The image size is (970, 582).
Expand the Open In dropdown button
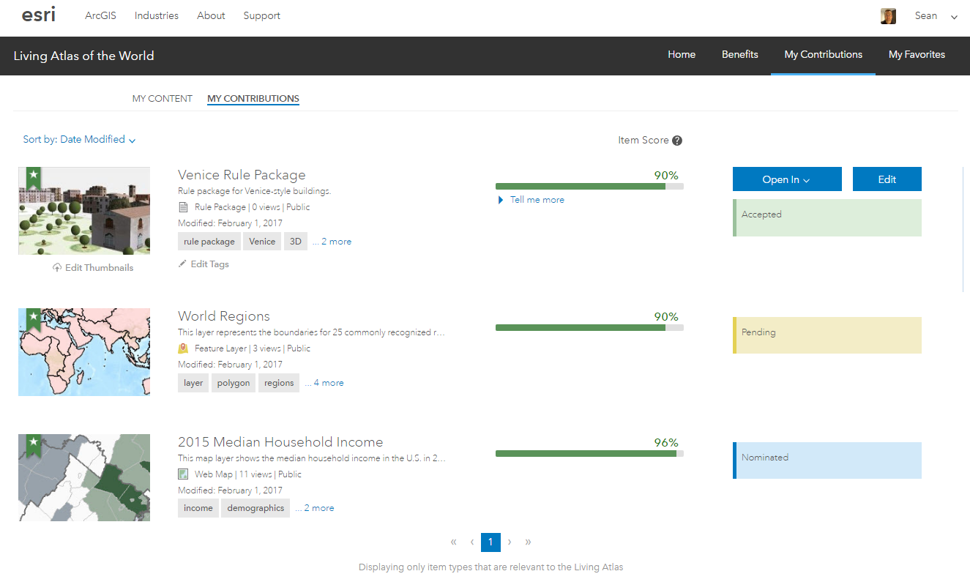tap(787, 179)
